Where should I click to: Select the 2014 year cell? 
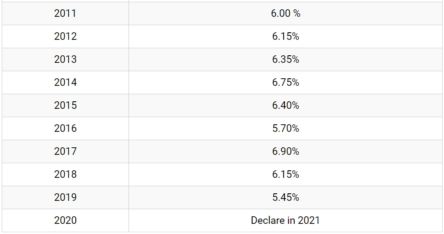point(66,83)
